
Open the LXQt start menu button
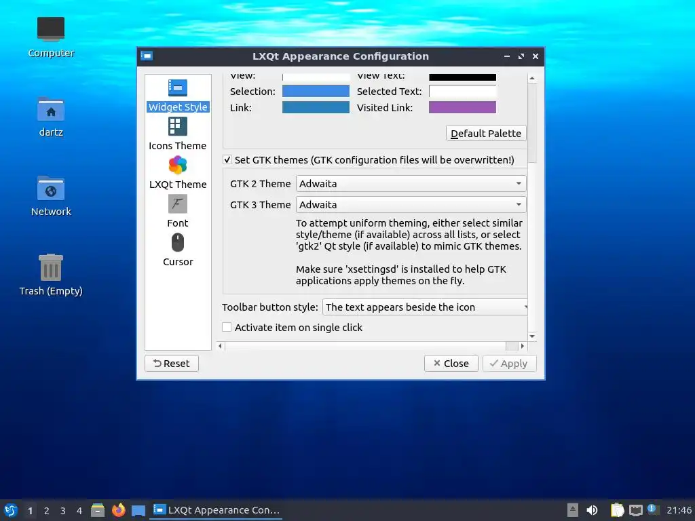point(11,510)
